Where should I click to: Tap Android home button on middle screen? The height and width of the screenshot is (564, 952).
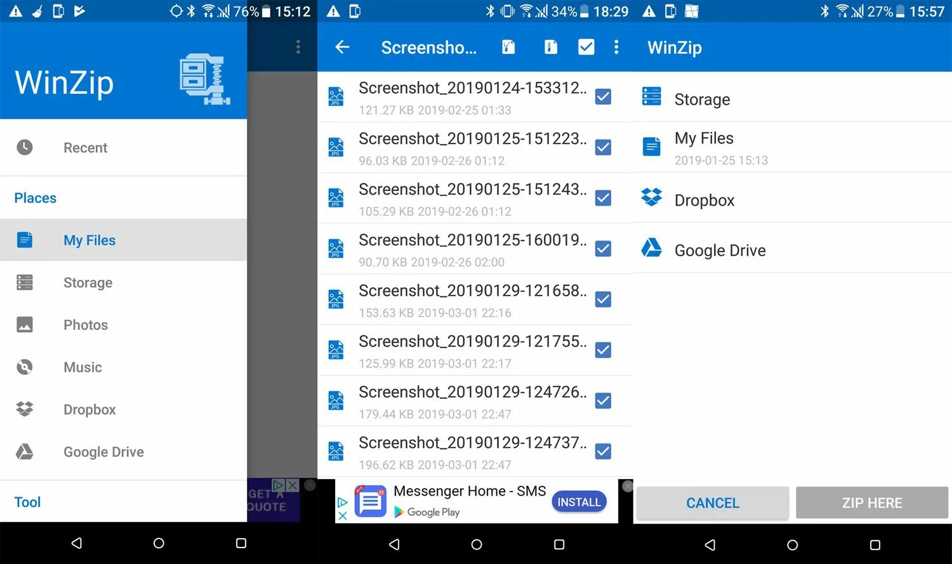point(477,544)
